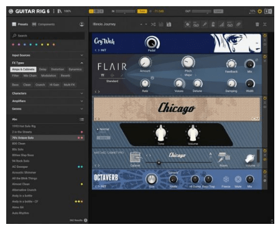Click the next preset down arrow near Illinois Journey
The image size is (278, 227).
146,24
